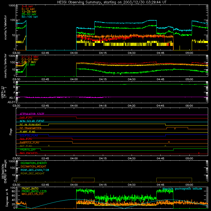Click the green FRONT_RATIO_1225 legend label
The height and width of the screenshot is (211, 211).
34,191
